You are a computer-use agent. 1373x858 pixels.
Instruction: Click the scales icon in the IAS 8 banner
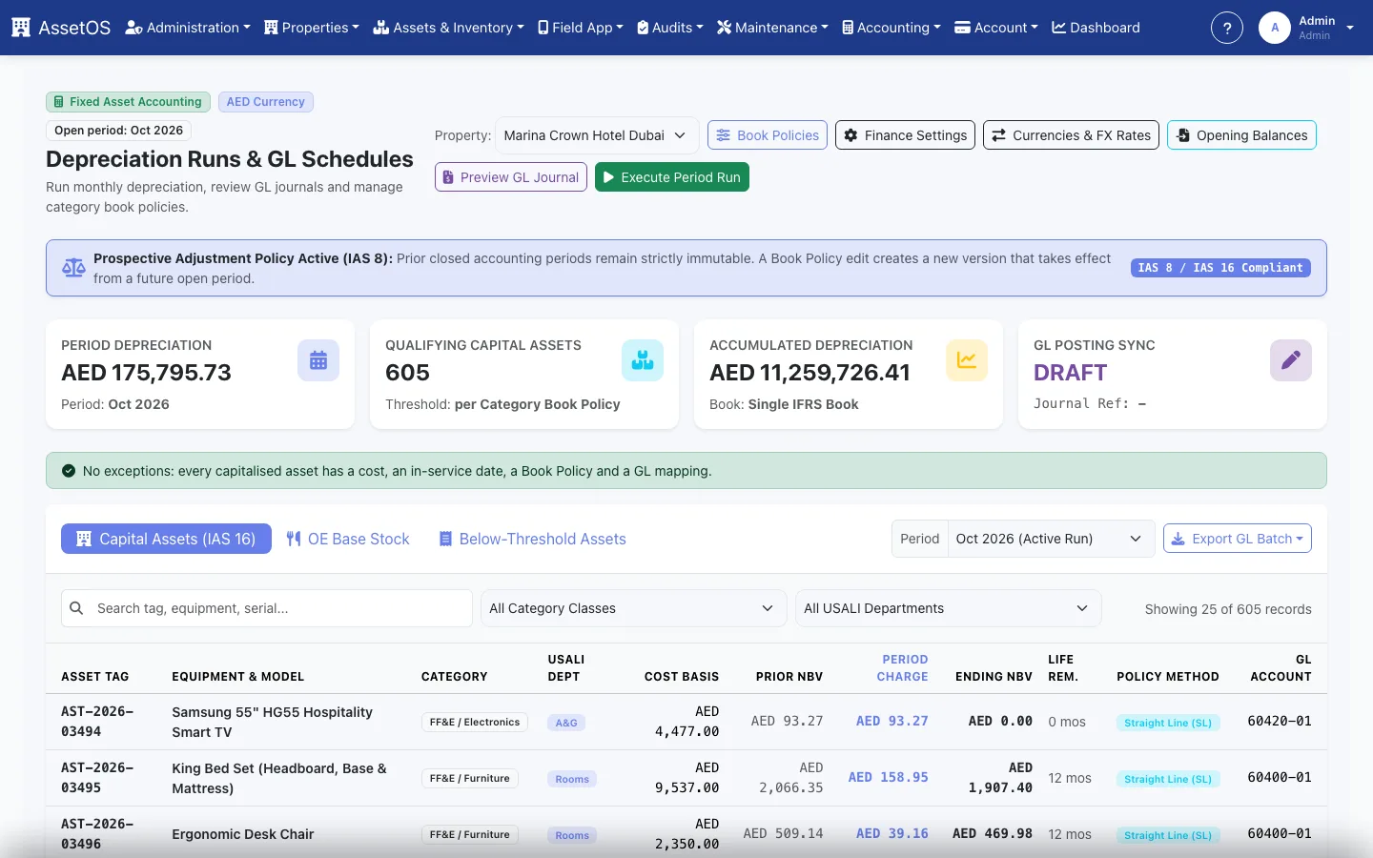point(73,268)
